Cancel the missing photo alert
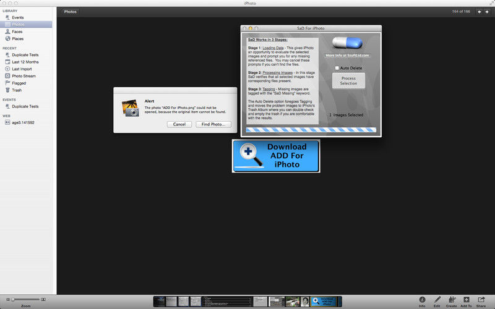The image size is (495, 309). pyautogui.click(x=179, y=124)
